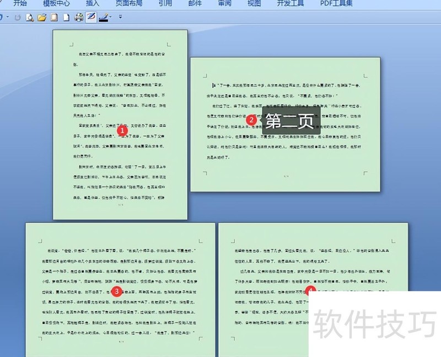Click the paste document icon on the toolbar
The width and height of the screenshot is (441, 357).
(53, 18)
